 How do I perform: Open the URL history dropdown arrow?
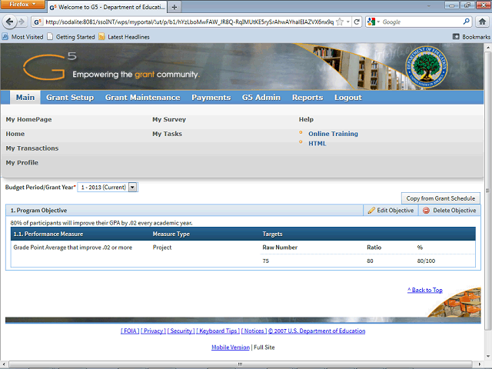pos(348,22)
